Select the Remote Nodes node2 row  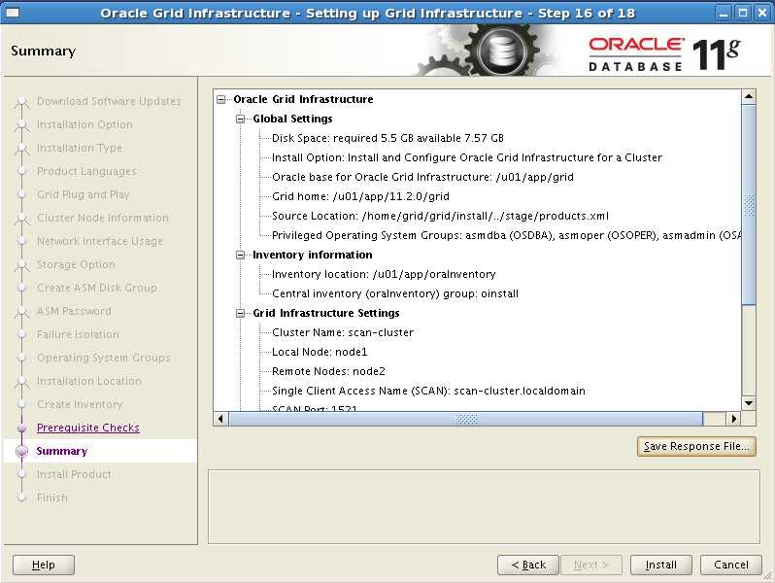pos(328,371)
